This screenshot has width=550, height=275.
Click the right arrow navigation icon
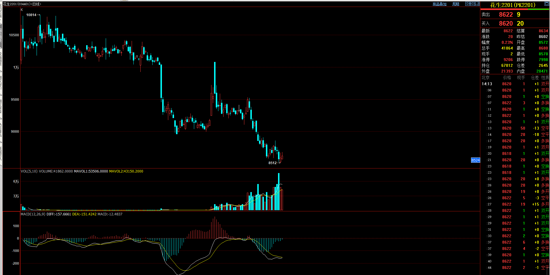[472, 4]
